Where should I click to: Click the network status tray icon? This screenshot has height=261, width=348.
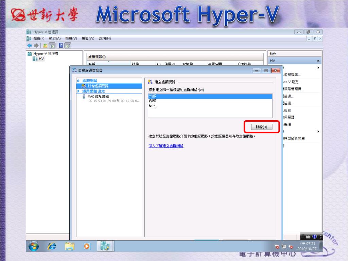[x=284, y=247]
